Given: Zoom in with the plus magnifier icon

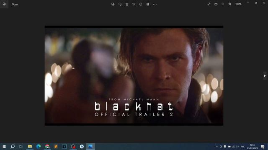Looking at the screenshot, I should (230, 4).
